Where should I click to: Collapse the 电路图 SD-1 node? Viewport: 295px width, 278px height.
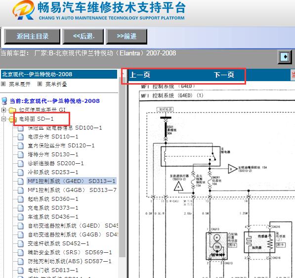point(3,119)
